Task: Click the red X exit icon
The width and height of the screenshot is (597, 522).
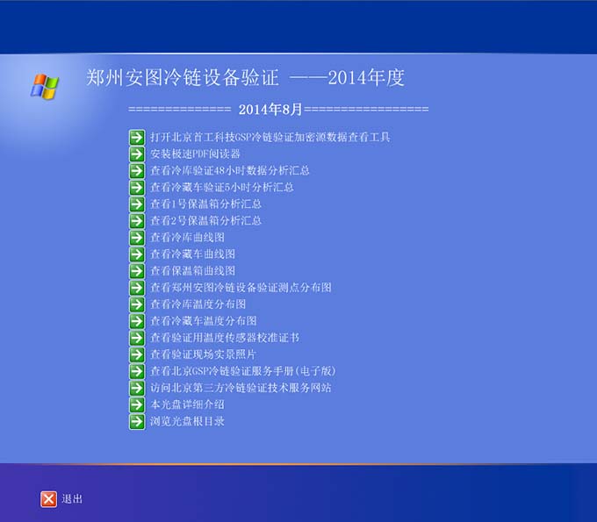Action: coord(49,499)
